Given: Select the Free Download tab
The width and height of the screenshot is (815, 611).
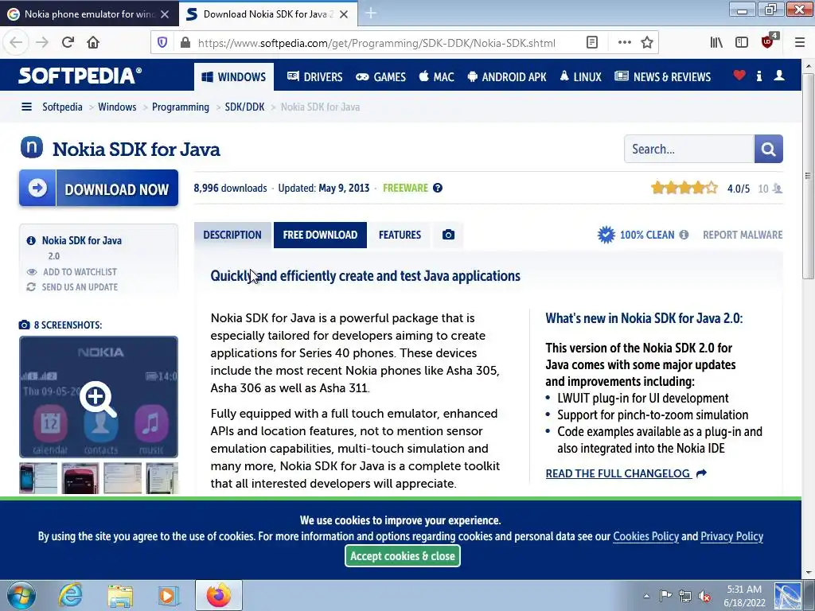Looking at the screenshot, I should point(320,235).
